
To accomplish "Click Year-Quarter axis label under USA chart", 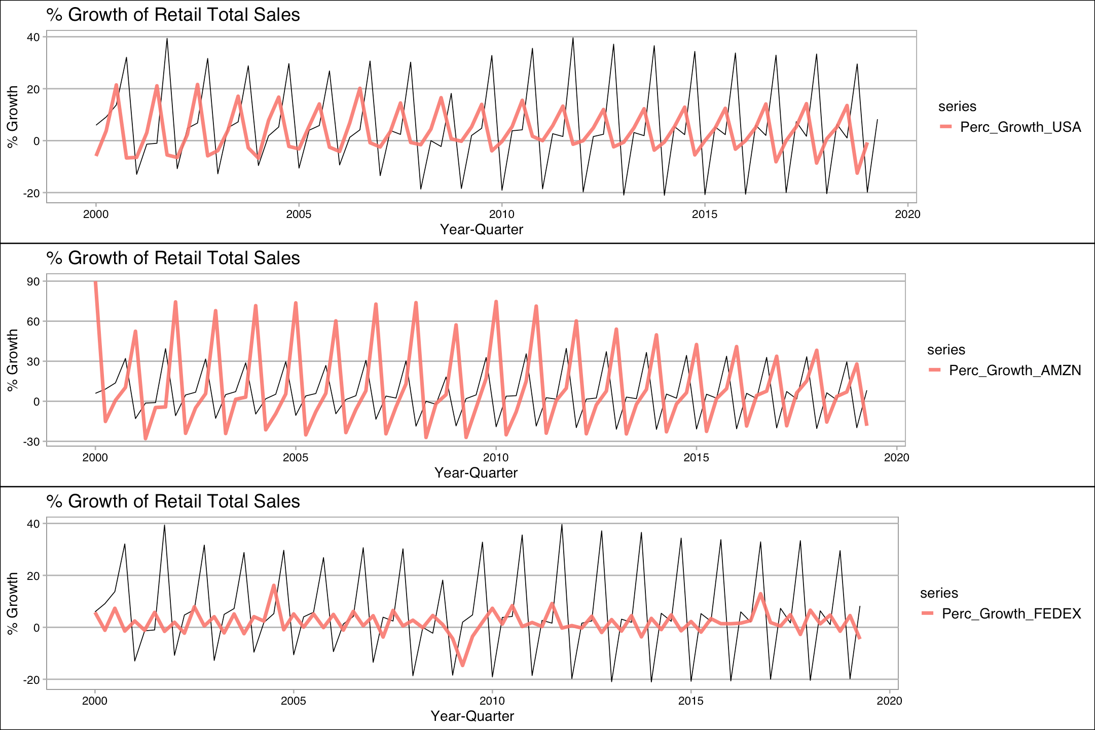I will tap(481, 230).
